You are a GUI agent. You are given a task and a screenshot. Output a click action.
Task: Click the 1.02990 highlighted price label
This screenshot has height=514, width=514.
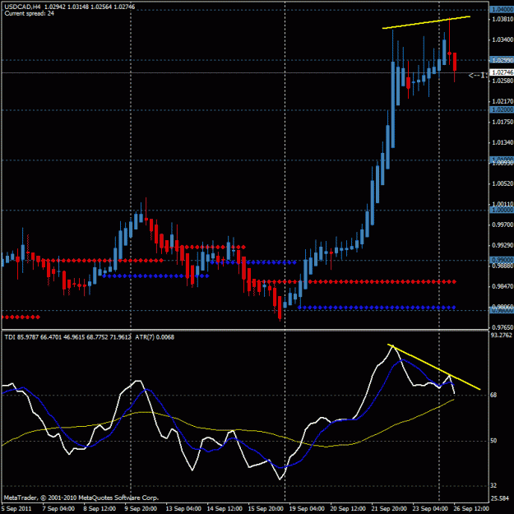click(x=502, y=60)
